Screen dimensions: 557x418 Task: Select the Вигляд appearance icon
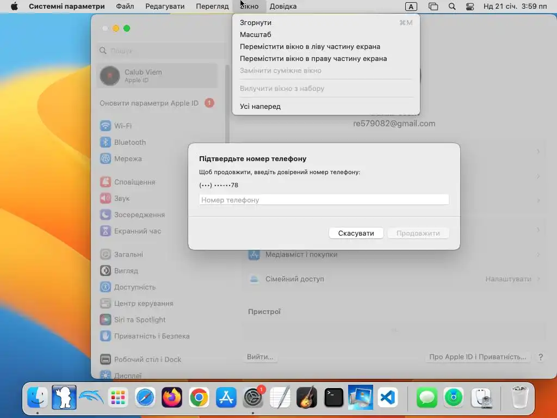(x=106, y=271)
